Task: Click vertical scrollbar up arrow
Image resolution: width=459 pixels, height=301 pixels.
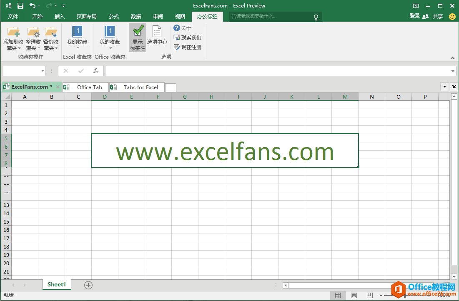Action: pos(454,96)
